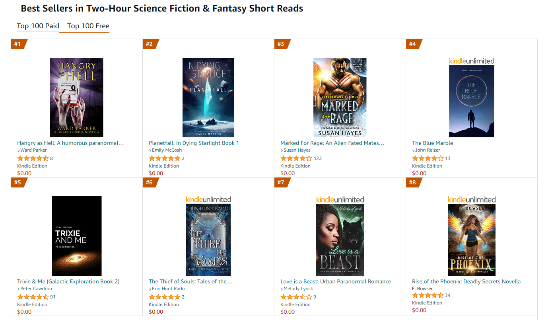This screenshot has height=320, width=552.
Task: Open the 422 reviews count link
Action: click(x=317, y=158)
